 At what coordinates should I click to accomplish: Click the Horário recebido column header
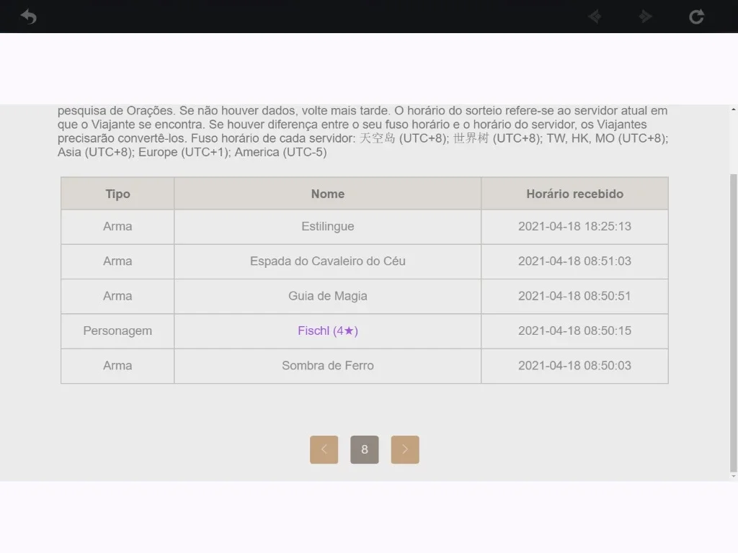pyautogui.click(x=574, y=194)
